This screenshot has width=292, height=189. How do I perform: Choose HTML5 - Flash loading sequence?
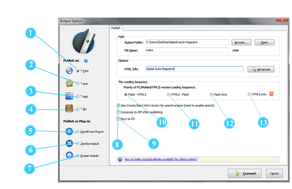pyautogui.click(x=168, y=94)
